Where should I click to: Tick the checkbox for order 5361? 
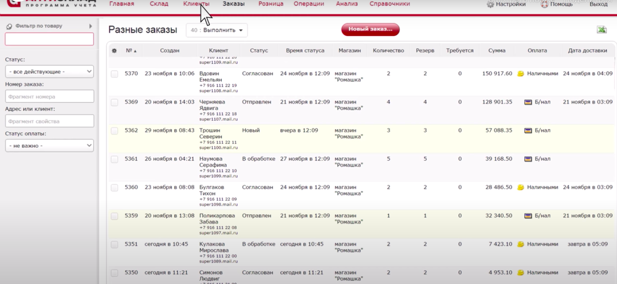(x=114, y=159)
